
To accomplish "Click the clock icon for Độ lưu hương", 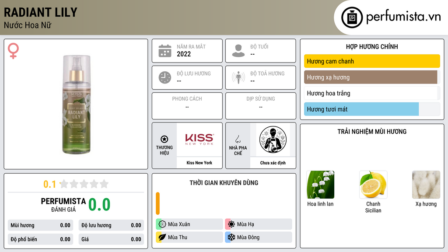I will pyautogui.click(x=165, y=77).
